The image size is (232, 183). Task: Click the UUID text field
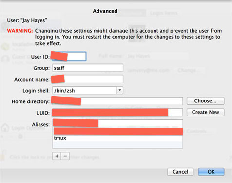(x=117, y=113)
